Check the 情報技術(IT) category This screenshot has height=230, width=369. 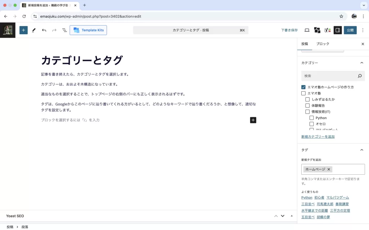click(x=307, y=112)
